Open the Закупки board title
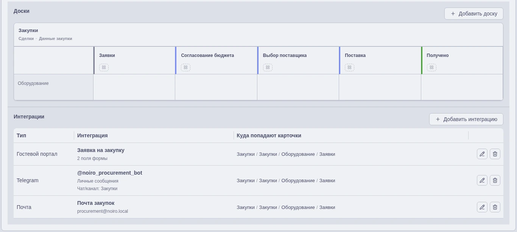The width and height of the screenshot is (517, 232). [x=28, y=31]
